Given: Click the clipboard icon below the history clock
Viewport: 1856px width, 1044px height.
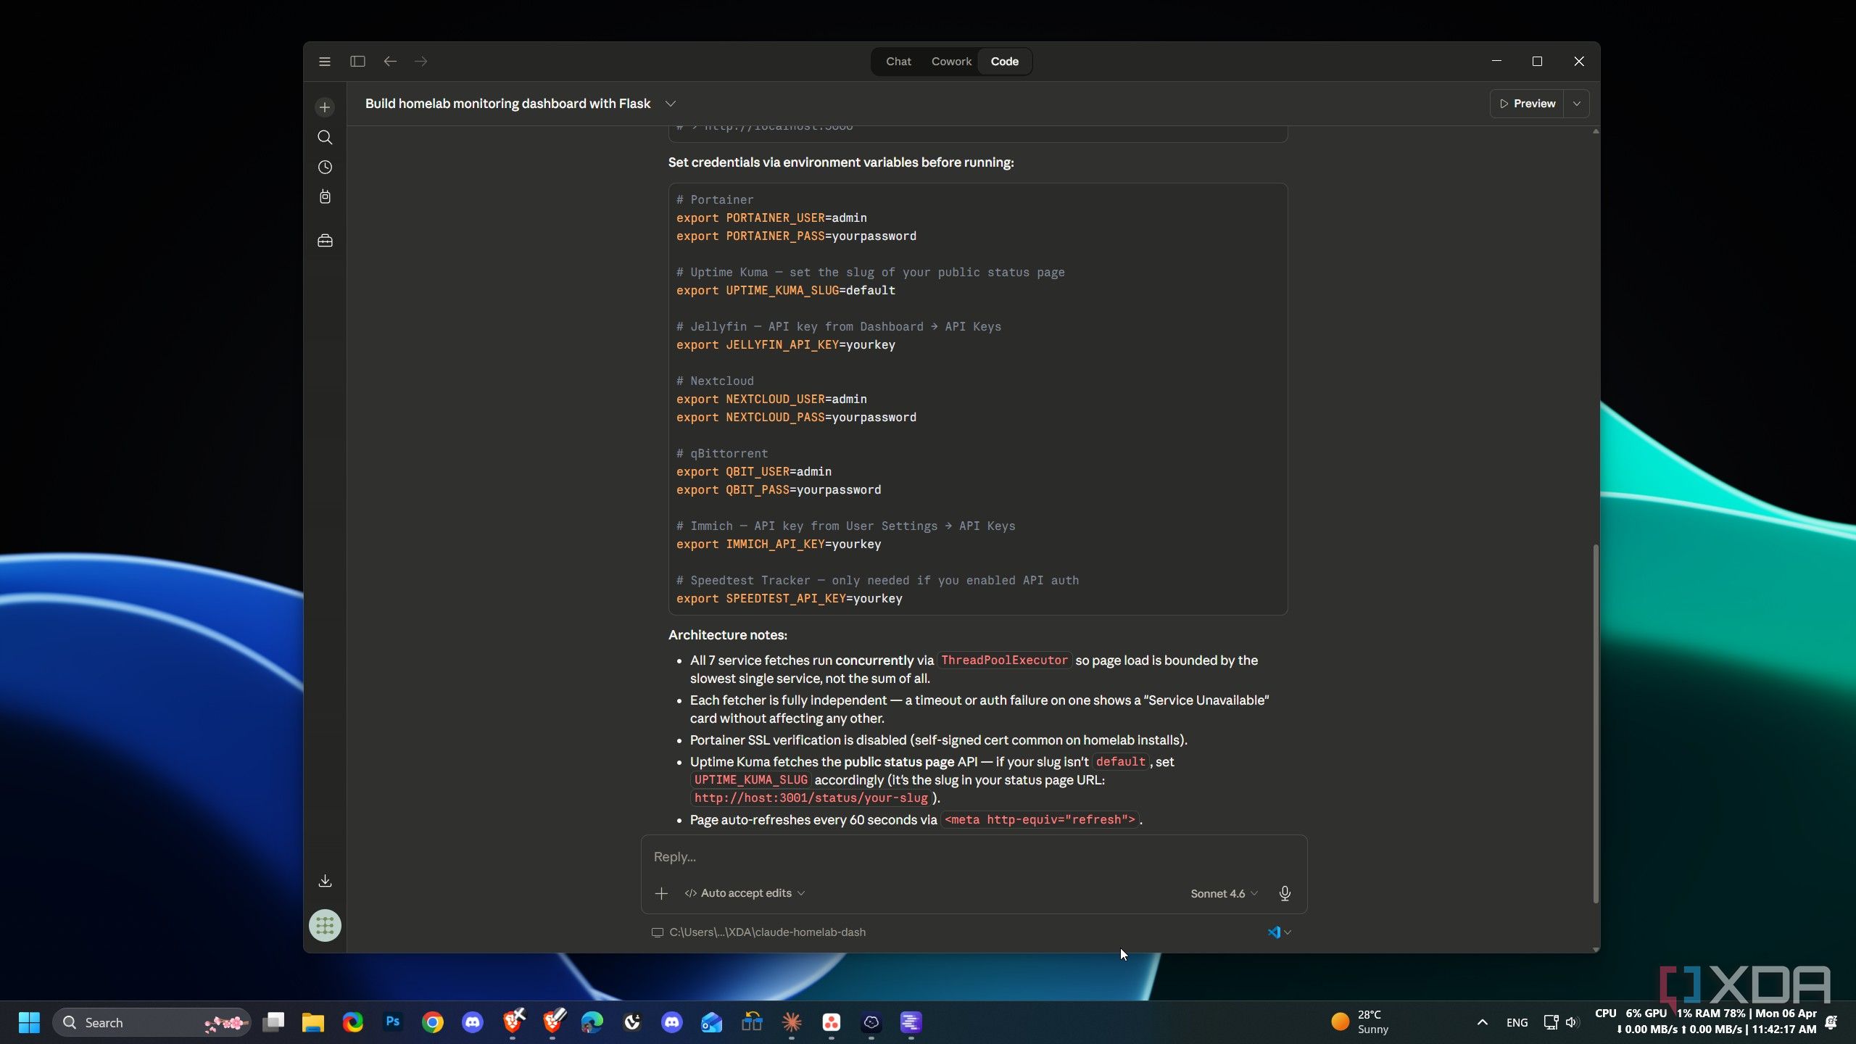Looking at the screenshot, I should click(325, 197).
